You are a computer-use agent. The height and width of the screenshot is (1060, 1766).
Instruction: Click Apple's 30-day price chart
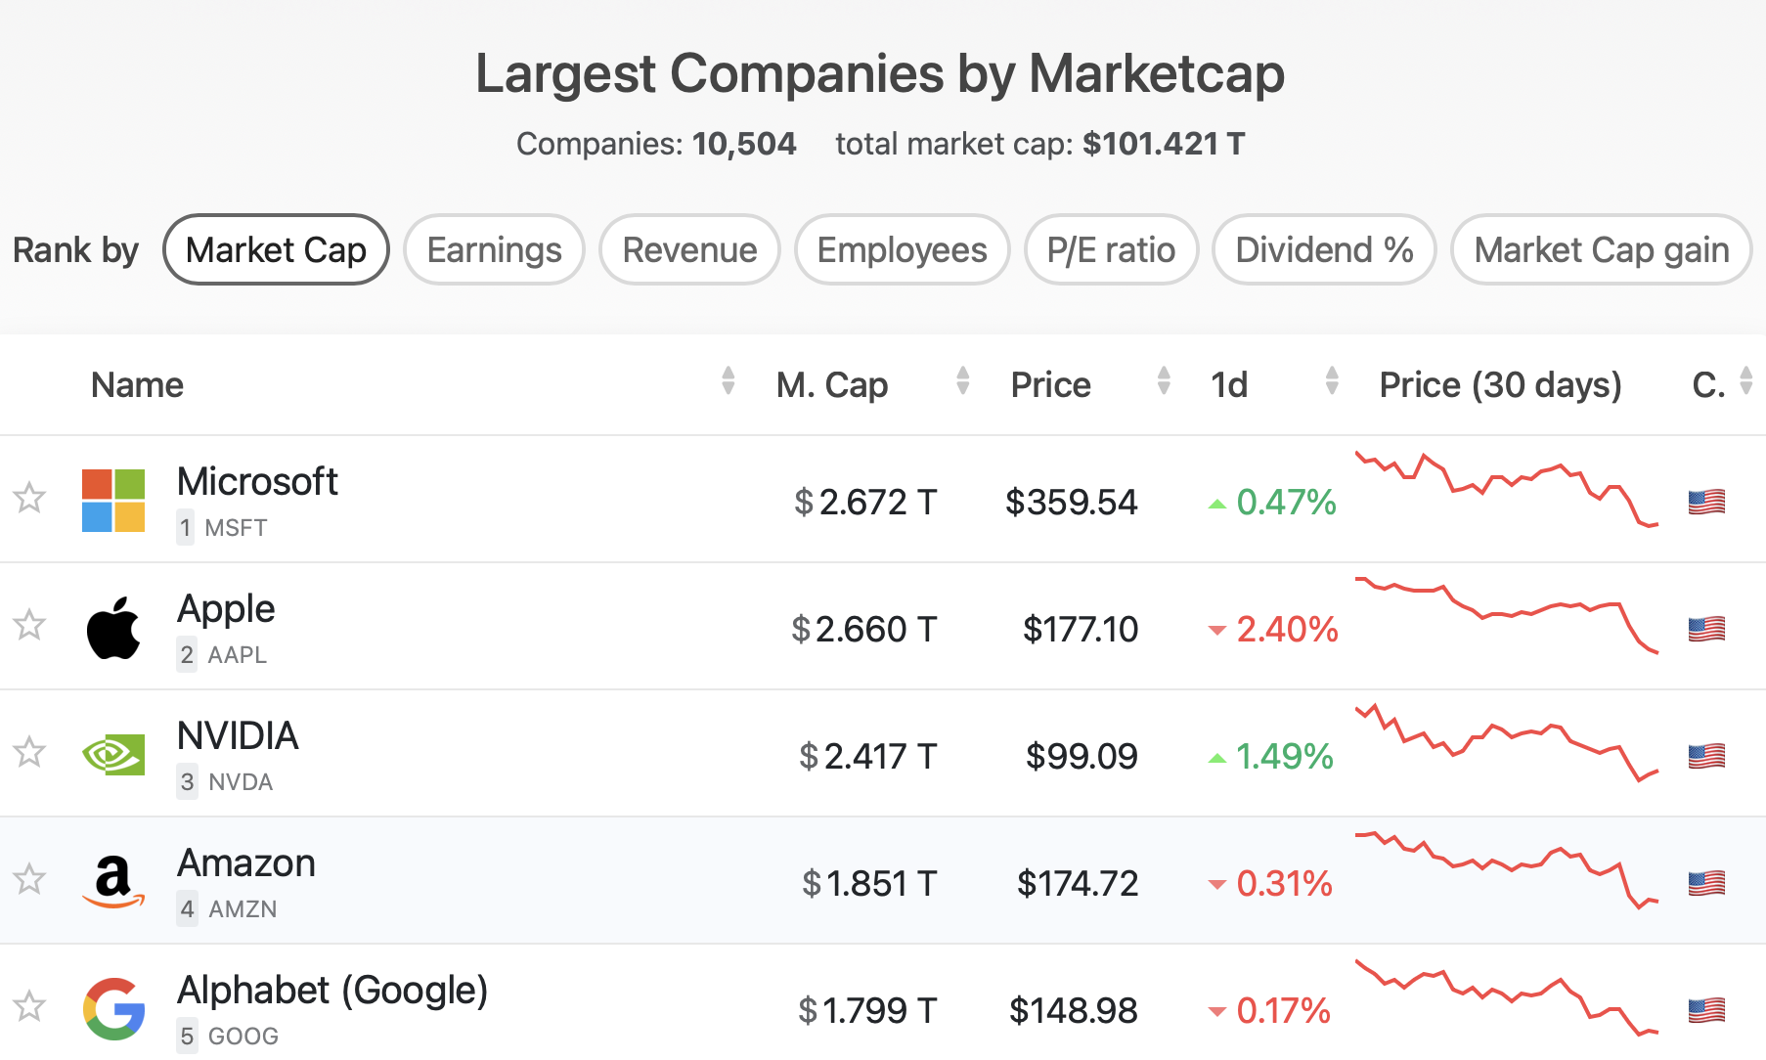[x=1507, y=615]
